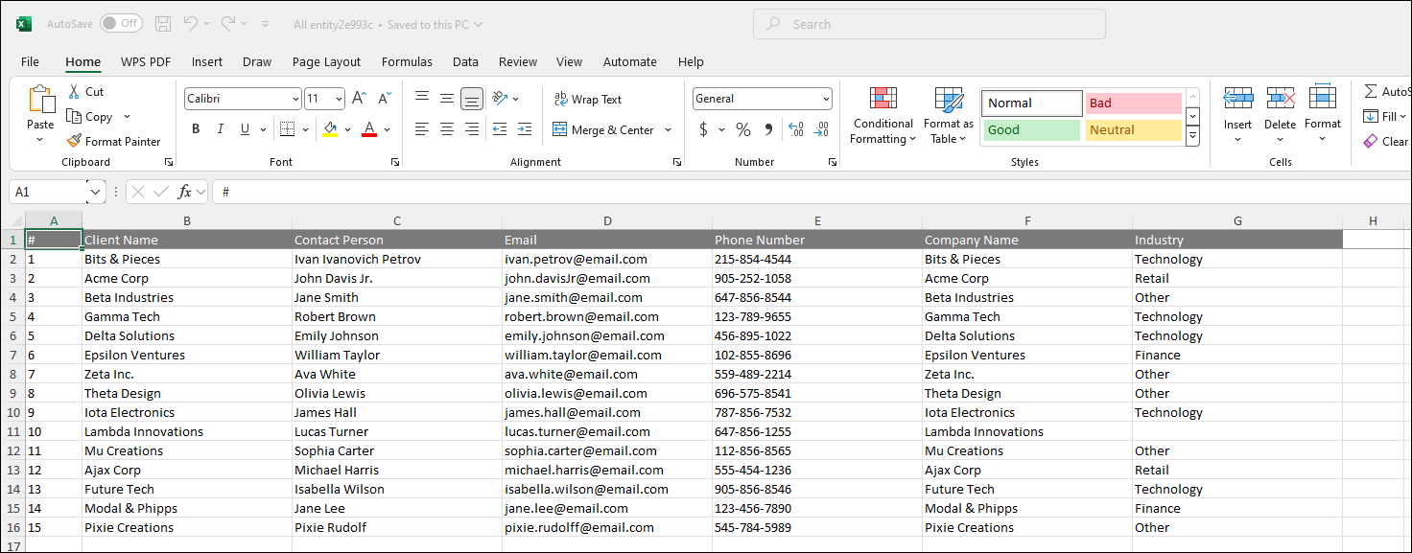Toggle Underline formatting
Viewport: 1412px width, 553px height.
[x=246, y=129]
